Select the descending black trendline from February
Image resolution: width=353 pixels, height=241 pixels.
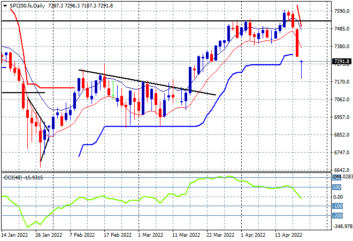point(147,82)
